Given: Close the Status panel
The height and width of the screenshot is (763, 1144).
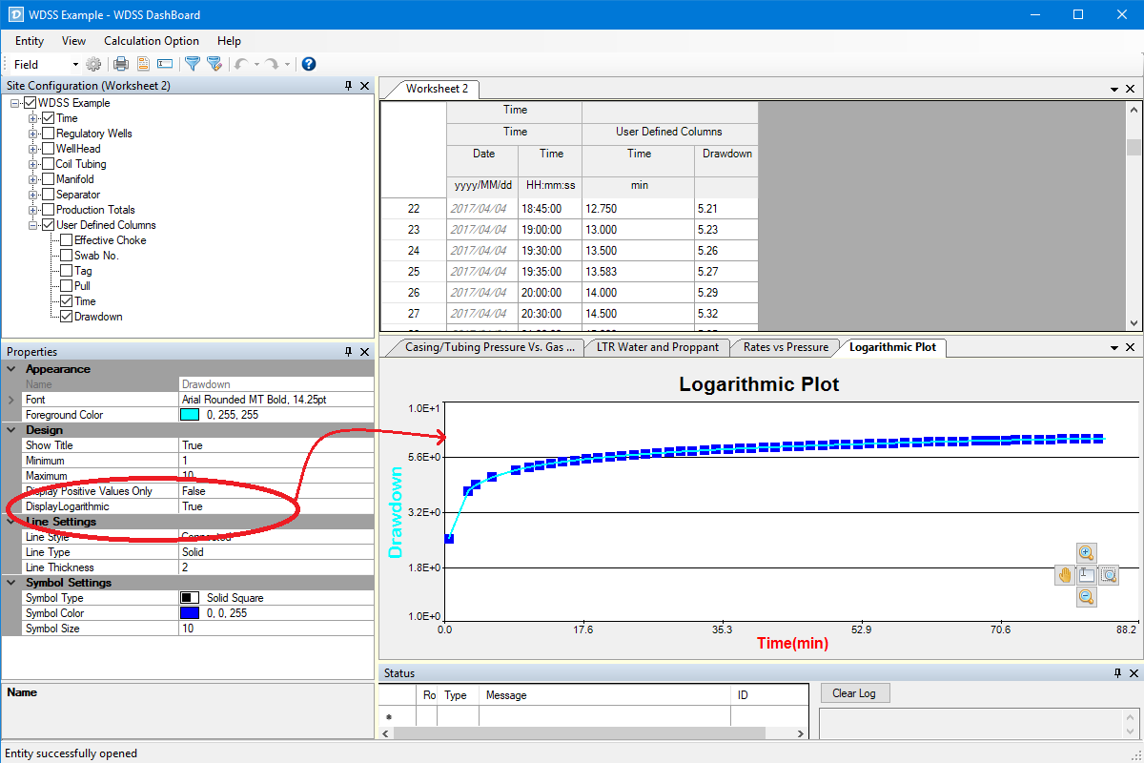Looking at the screenshot, I should click(1132, 673).
